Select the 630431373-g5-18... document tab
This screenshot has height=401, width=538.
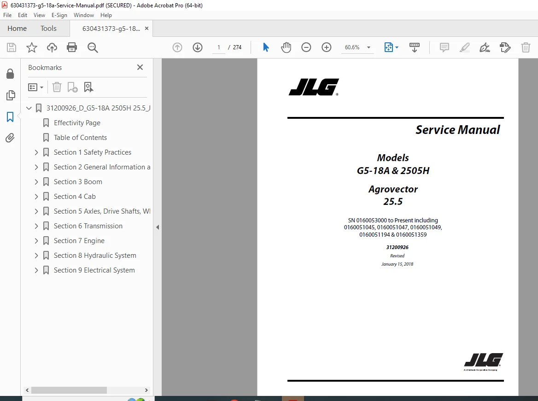(x=111, y=29)
